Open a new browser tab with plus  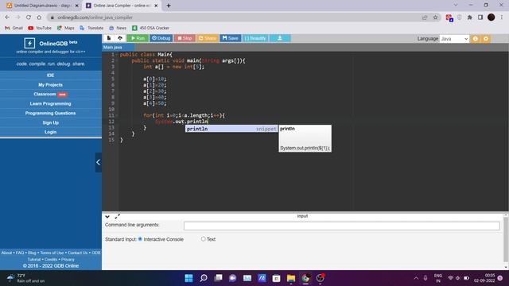click(169, 6)
